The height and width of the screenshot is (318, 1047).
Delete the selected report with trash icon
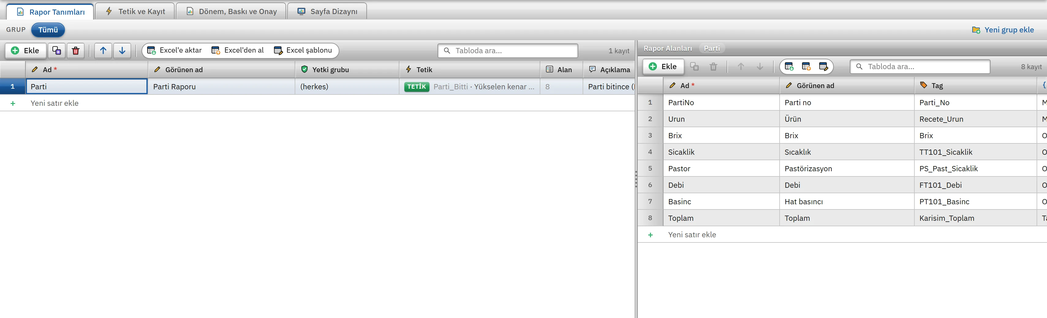[x=76, y=51]
